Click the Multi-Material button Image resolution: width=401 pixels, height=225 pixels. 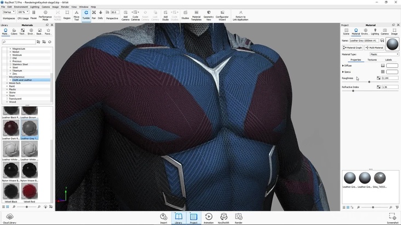pyautogui.click(x=374, y=48)
